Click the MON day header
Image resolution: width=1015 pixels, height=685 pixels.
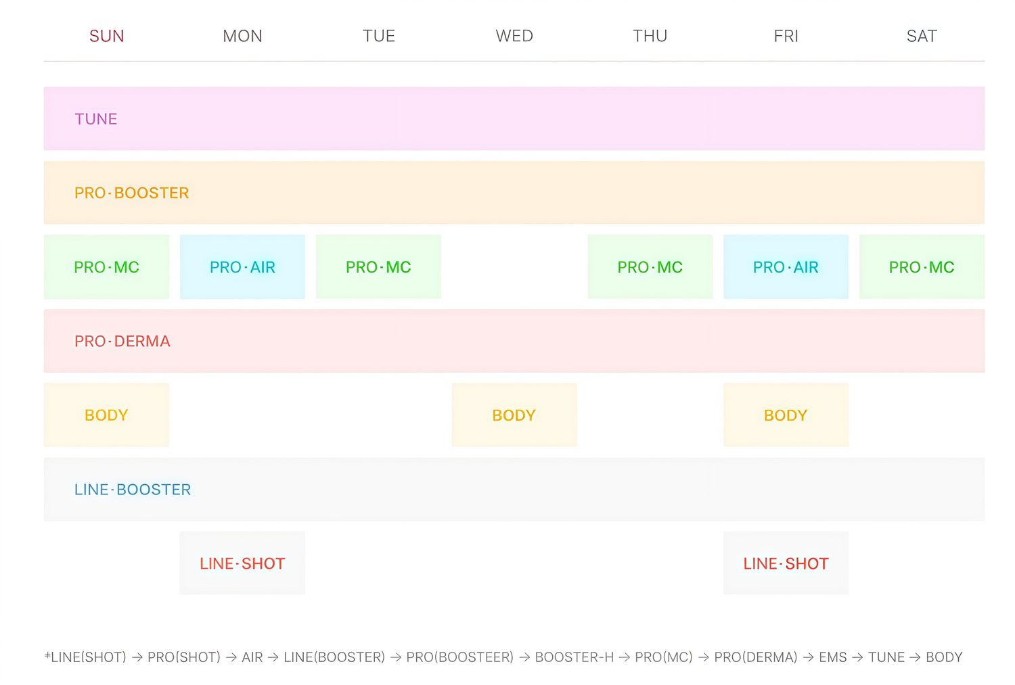pos(242,36)
